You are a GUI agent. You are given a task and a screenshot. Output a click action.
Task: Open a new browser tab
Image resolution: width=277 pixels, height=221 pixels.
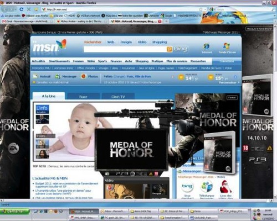pyautogui.click(x=166, y=22)
